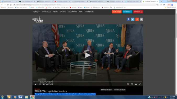Open video settings gear
The width and height of the screenshot is (177, 99).
[136, 84]
